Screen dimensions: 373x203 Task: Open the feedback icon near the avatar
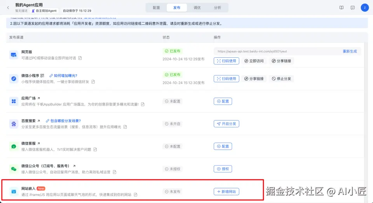tap(352, 8)
